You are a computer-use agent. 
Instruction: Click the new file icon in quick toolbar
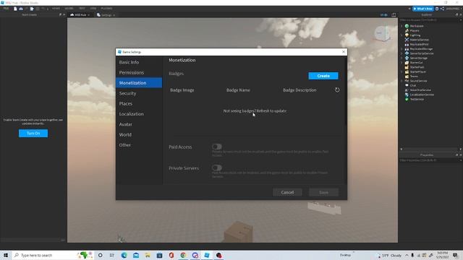point(15,9)
